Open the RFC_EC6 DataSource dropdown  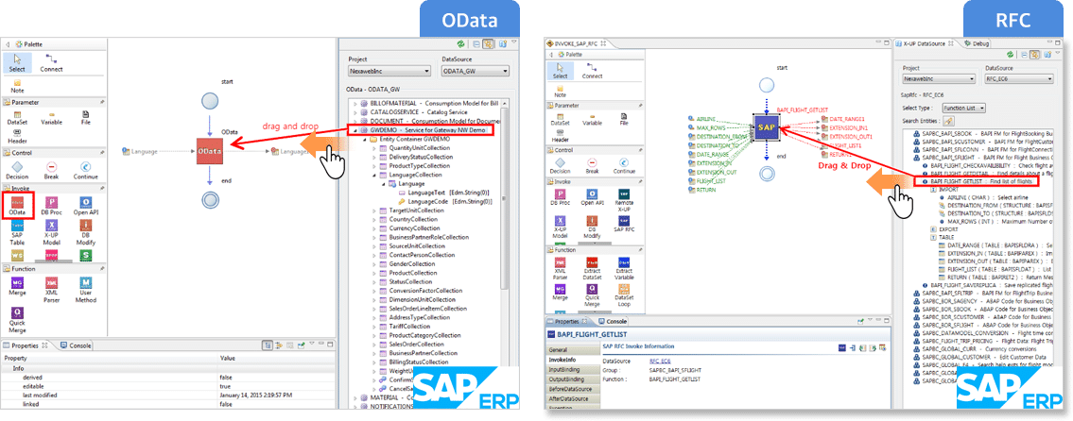(x=1020, y=78)
